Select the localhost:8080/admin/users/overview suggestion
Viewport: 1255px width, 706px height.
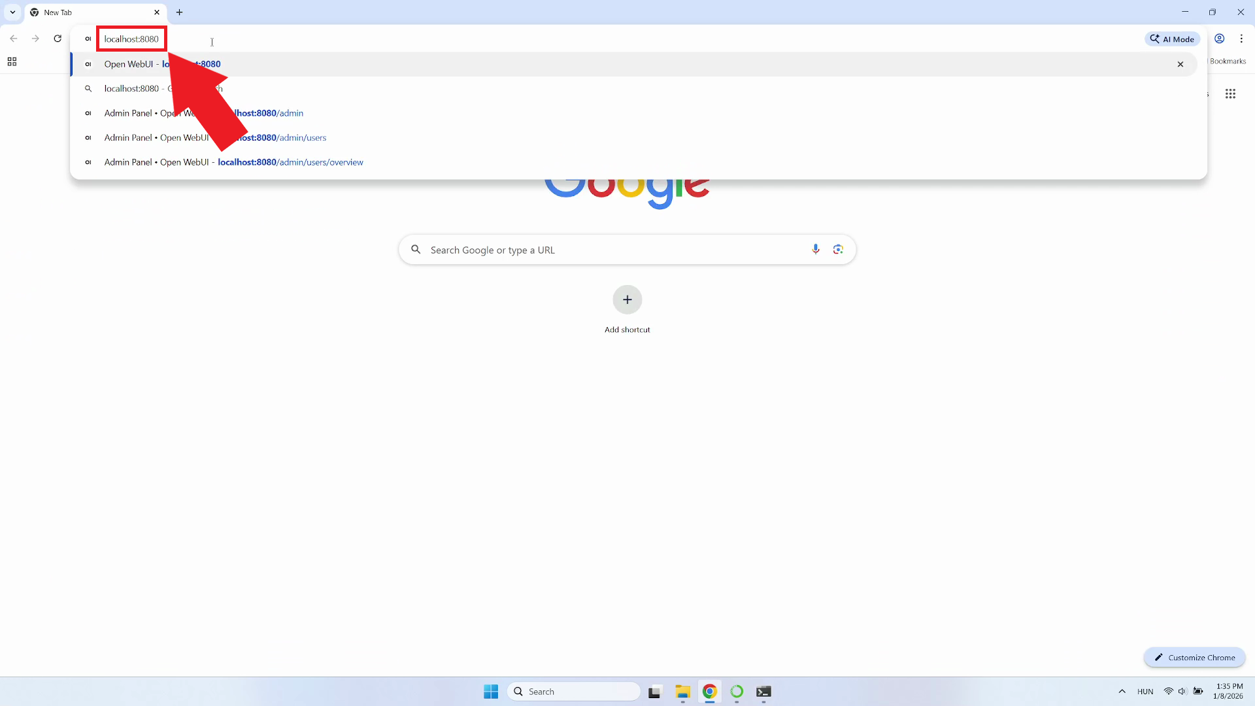pyautogui.click(x=233, y=162)
